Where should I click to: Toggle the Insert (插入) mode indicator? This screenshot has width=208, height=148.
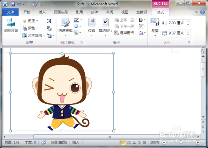point(76,142)
